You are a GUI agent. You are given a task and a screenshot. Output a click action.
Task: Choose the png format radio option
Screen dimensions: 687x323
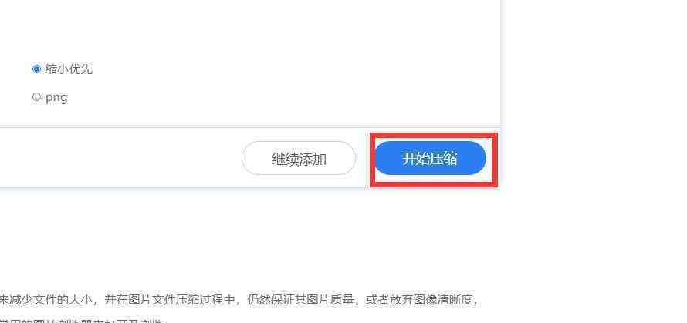(36, 96)
